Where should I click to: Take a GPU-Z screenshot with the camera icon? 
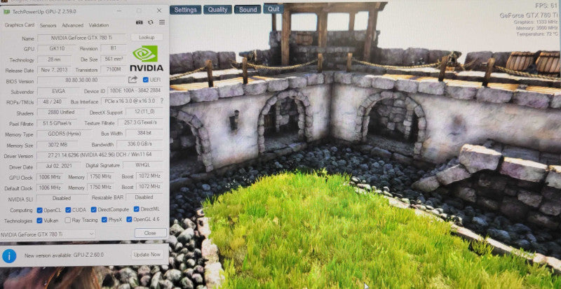139,22
